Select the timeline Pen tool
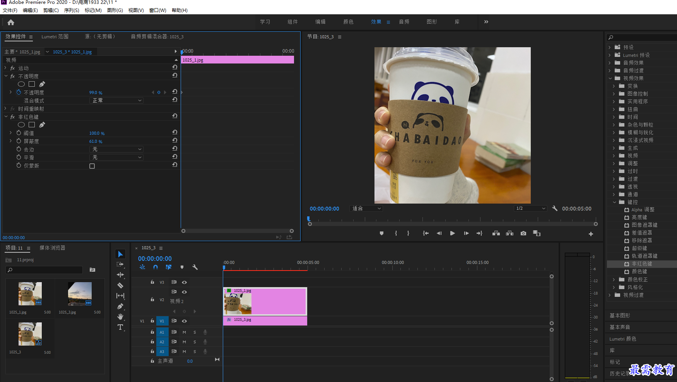Viewport: 677px width, 382px height. [x=120, y=306]
